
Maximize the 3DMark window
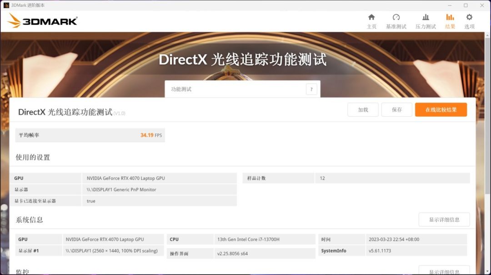tap(466, 5)
